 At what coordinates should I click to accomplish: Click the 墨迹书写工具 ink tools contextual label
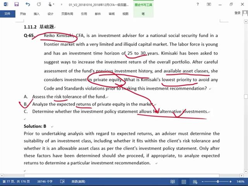[x=143, y=5]
